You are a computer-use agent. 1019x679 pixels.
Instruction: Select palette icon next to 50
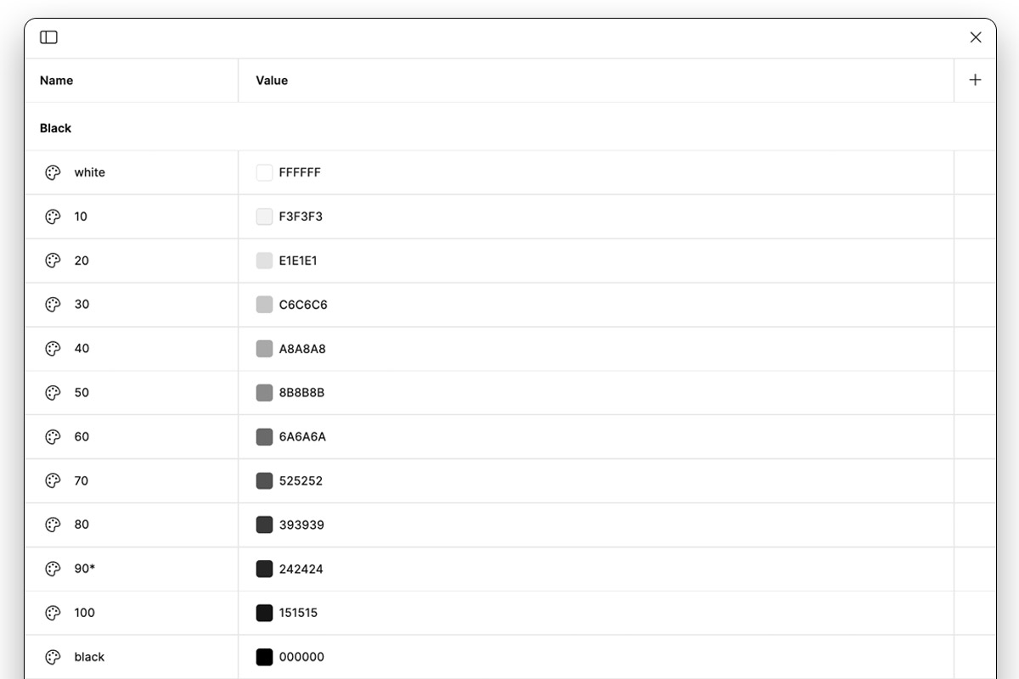click(53, 393)
